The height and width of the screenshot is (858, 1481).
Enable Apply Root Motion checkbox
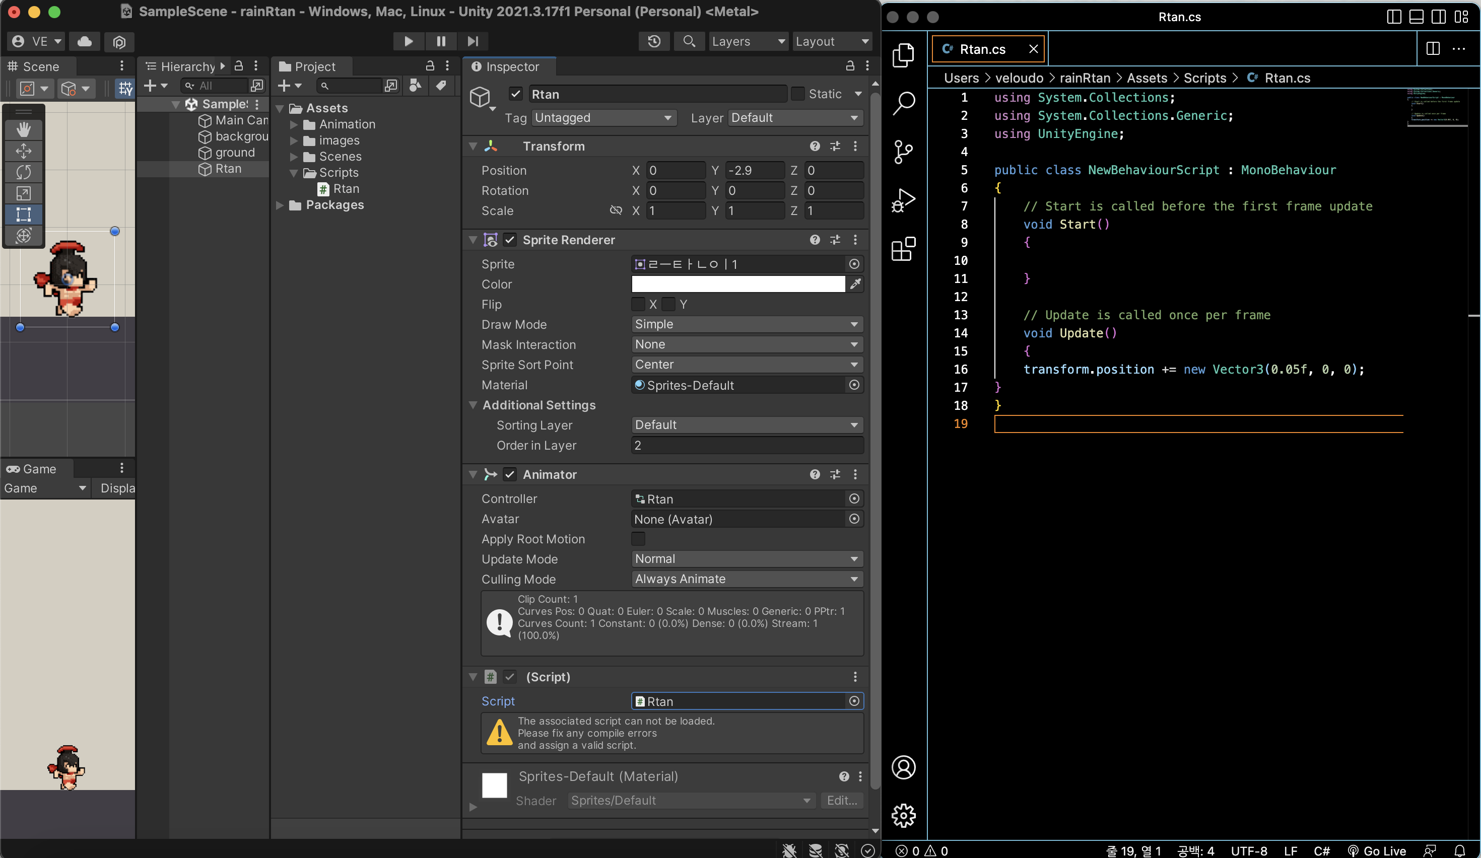click(x=638, y=539)
